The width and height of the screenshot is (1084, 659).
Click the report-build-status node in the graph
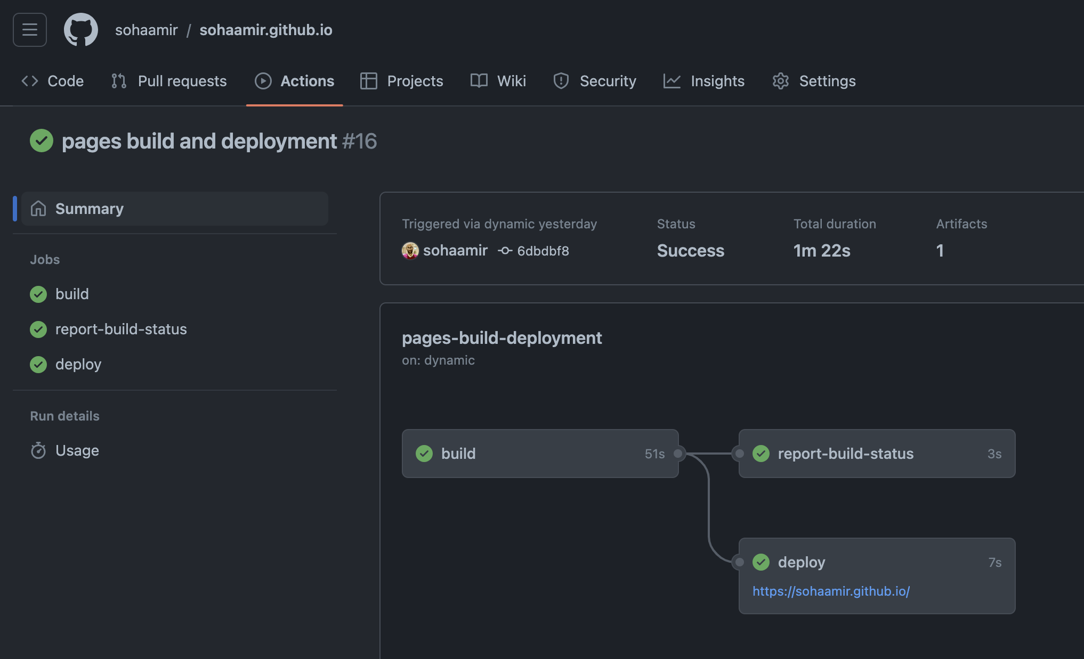(845, 454)
